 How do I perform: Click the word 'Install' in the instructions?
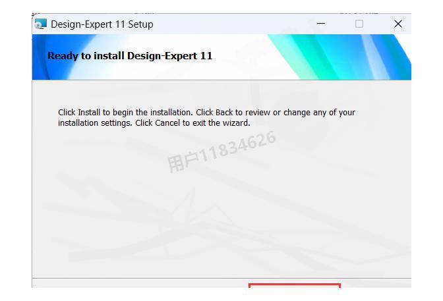click(x=89, y=113)
